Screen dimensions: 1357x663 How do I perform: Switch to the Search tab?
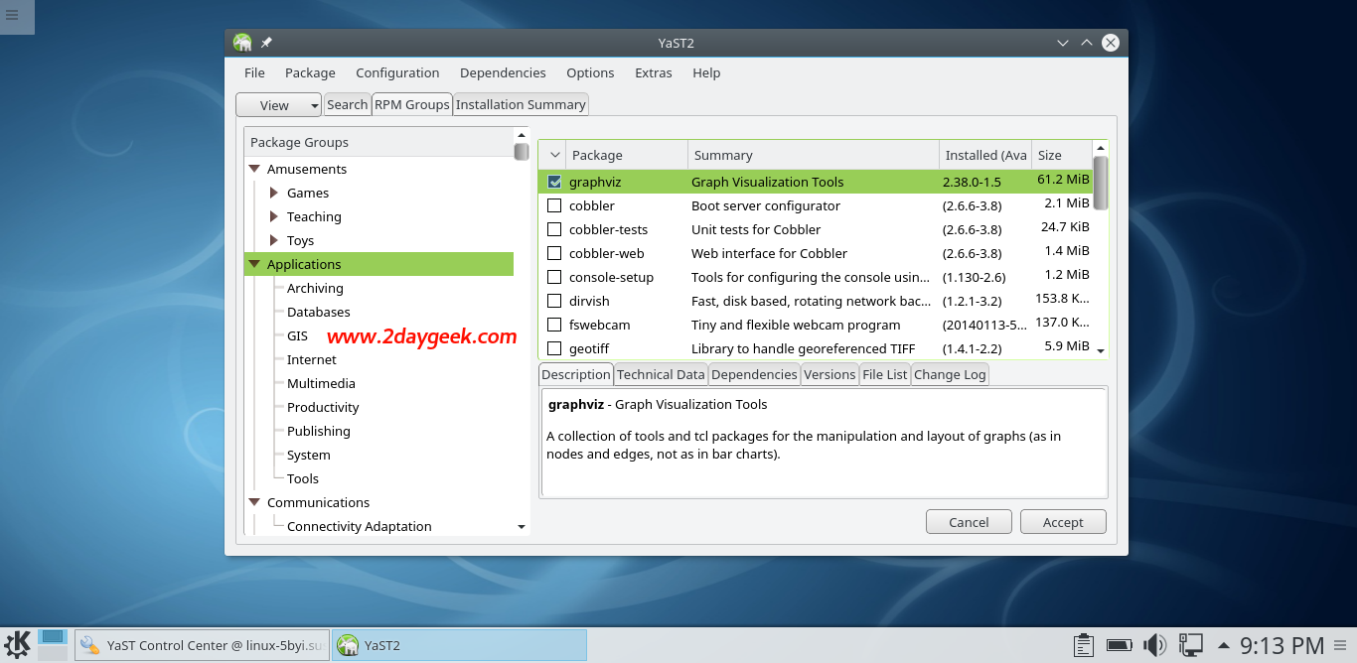tap(347, 104)
